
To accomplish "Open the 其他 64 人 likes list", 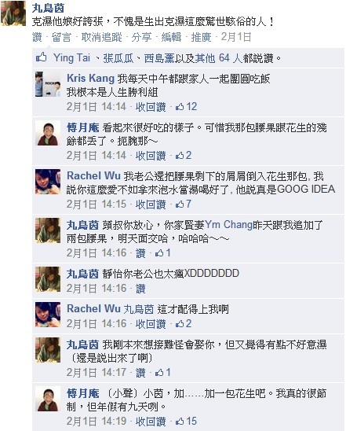I will coord(219,58).
